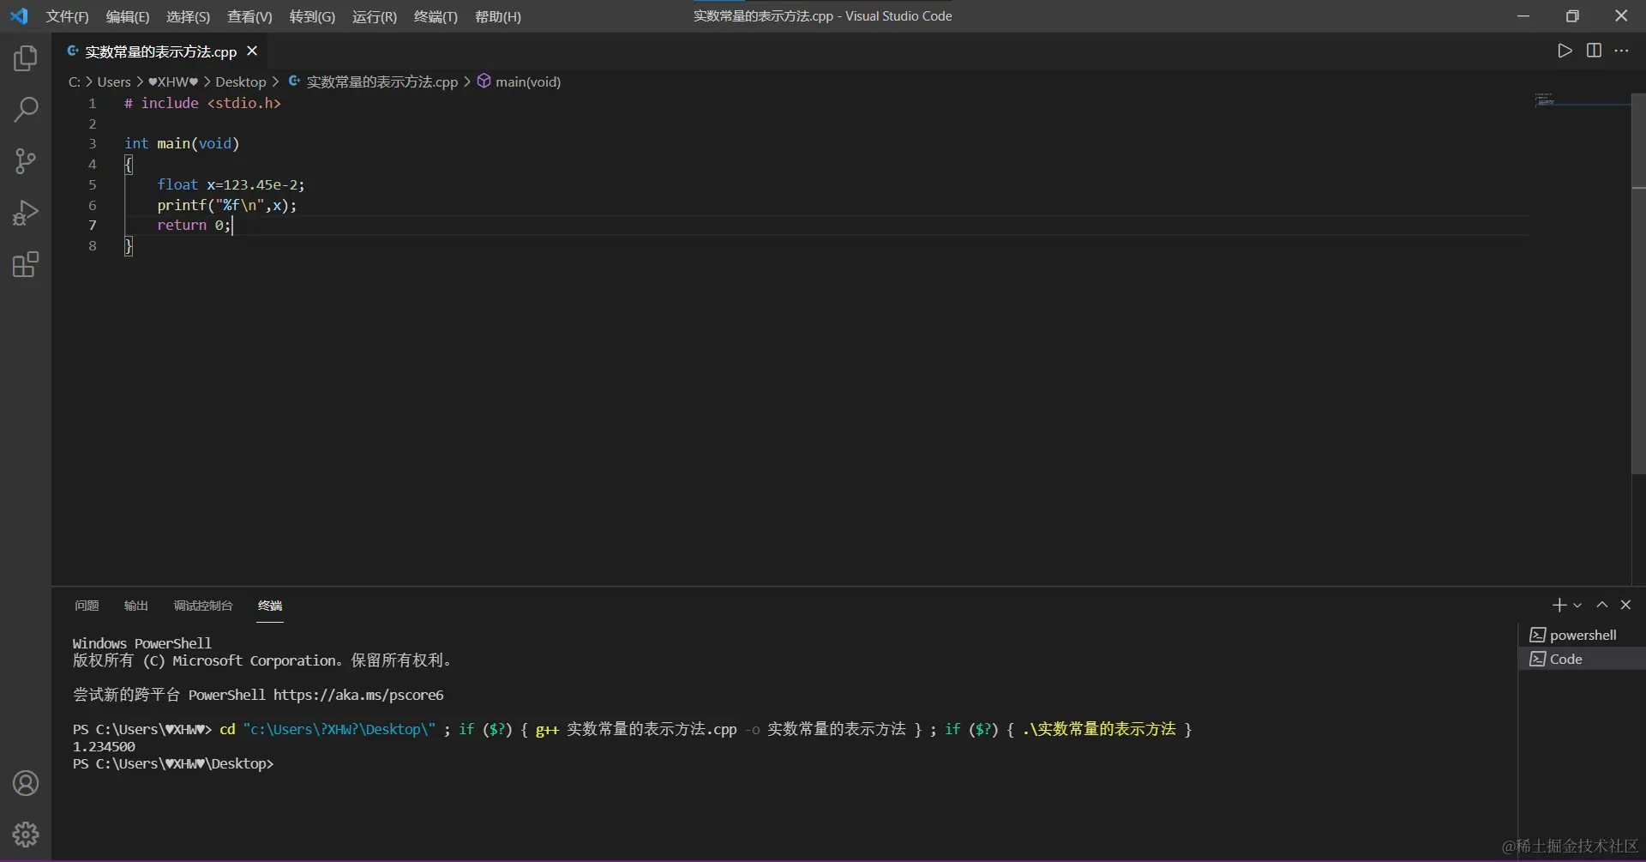Close the VS Code window

pyautogui.click(x=1621, y=16)
